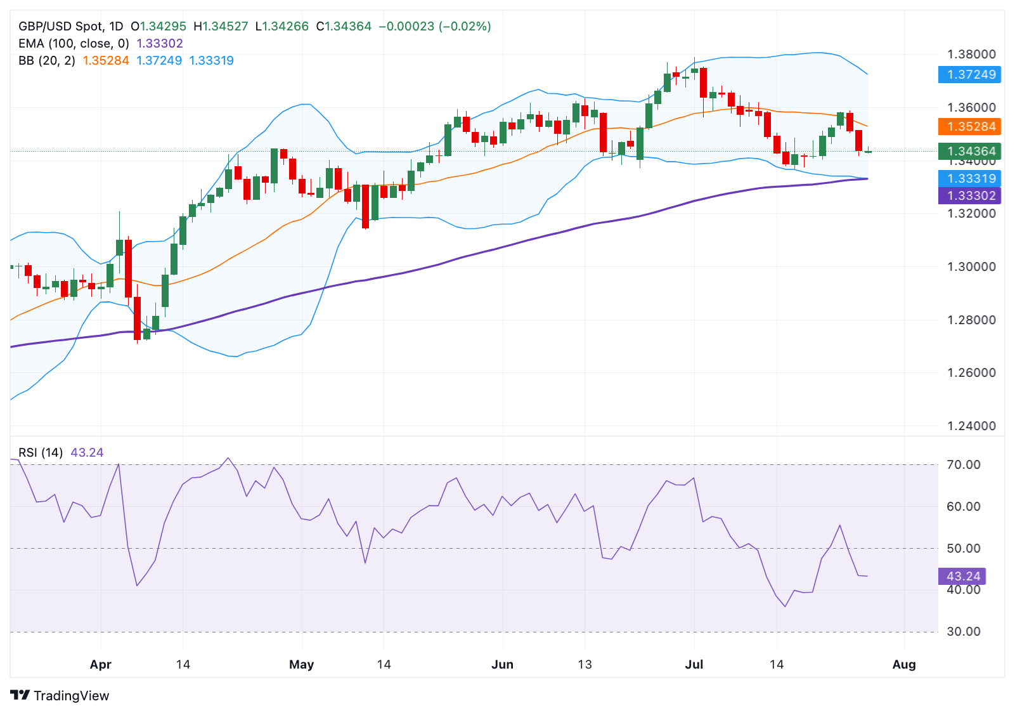The width and height of the screenshot is (1015, 713).
Task: Select the GBP/USD Spot, 1D title
Action: point(70,26)
